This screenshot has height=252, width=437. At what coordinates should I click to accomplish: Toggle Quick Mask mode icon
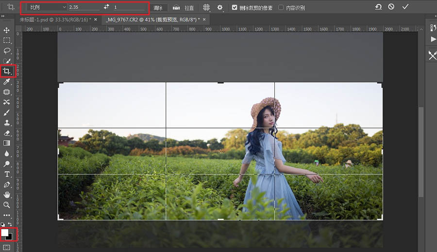(x=7, y=247)
